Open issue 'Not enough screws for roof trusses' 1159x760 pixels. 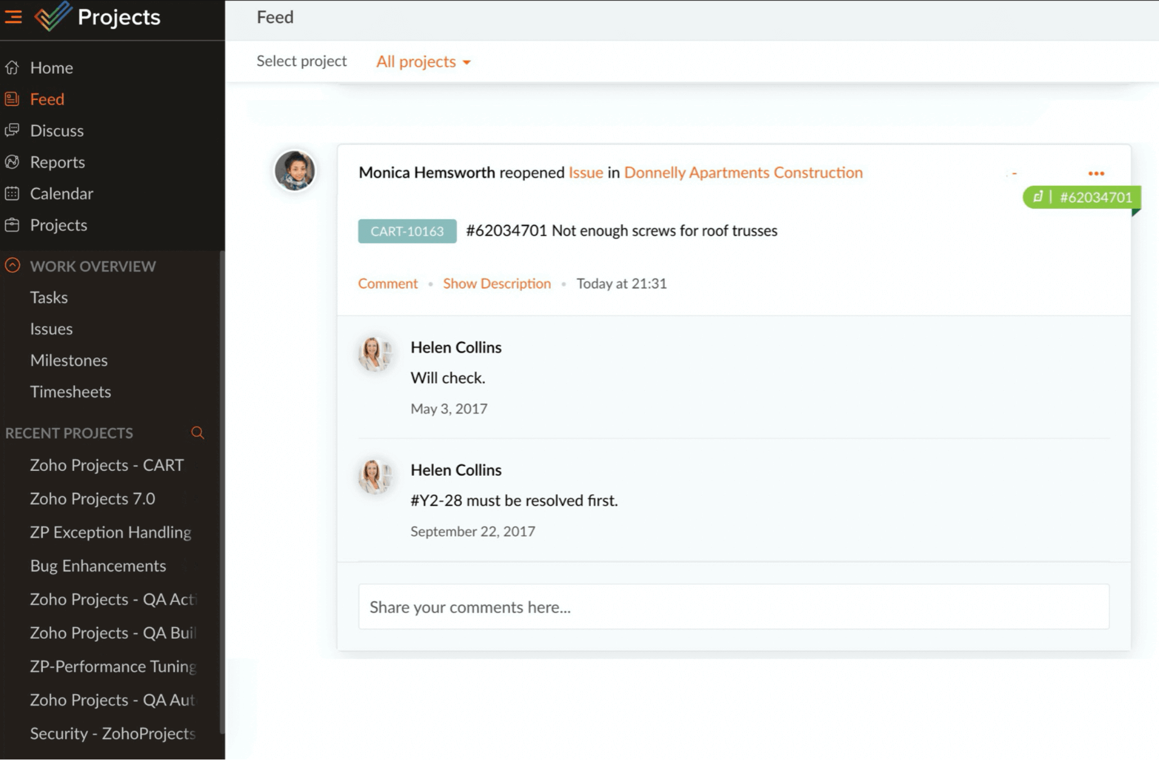pyautogui.click(x=622, y=231)
